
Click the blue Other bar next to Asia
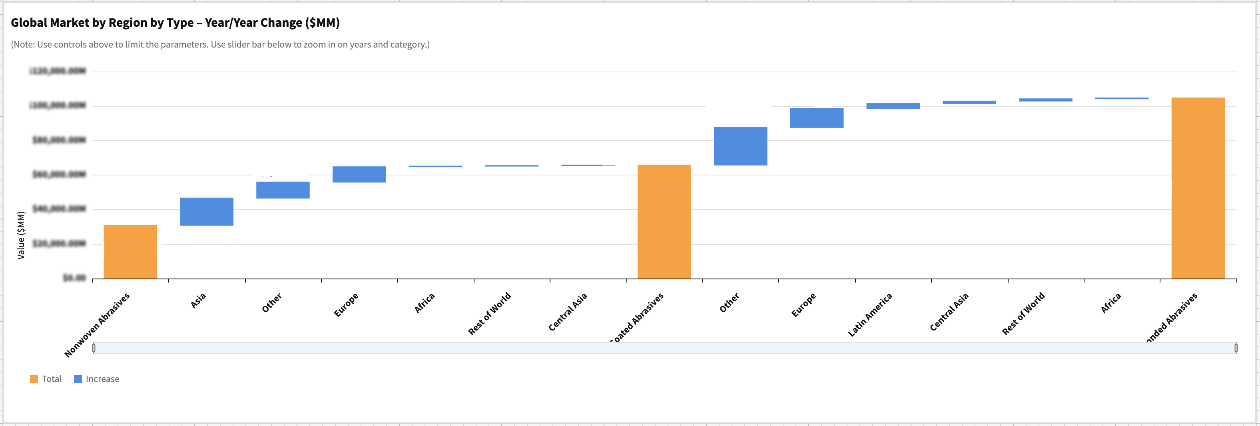[283, 190]
